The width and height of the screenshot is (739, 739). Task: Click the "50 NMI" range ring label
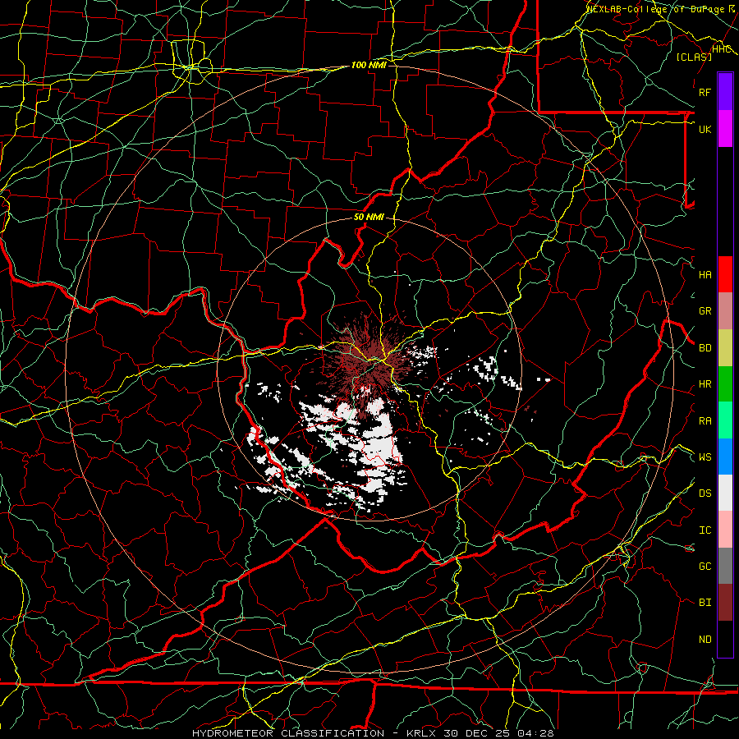pyautogui.click(x=369, y=218)
